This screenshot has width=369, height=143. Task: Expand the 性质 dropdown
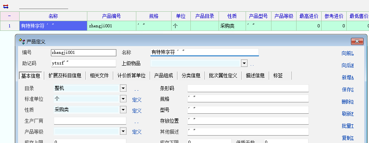coord(123,110)
